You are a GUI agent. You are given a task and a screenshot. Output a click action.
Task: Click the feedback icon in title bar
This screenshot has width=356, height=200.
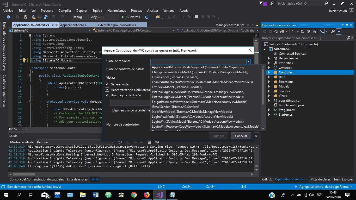click(272, 3)
